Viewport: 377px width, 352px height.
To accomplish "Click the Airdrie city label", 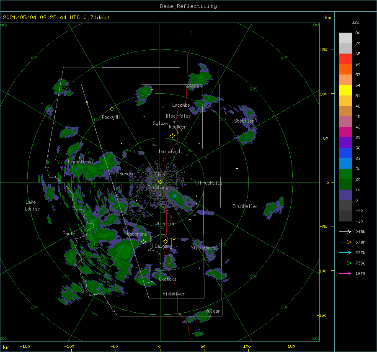I will [165, 224].
